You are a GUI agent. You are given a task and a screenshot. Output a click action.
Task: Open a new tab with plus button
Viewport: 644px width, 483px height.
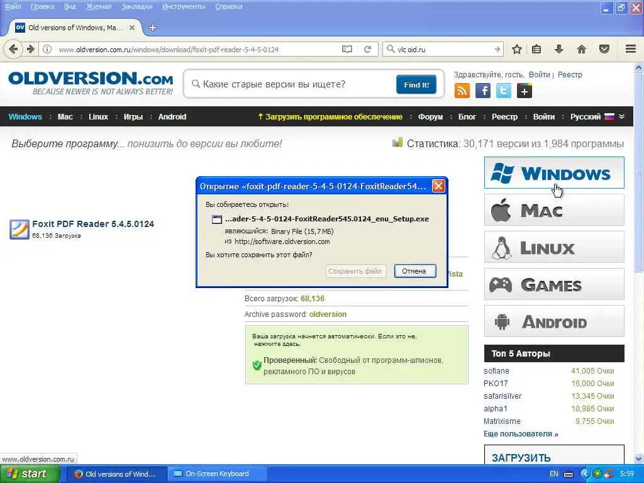click(153, 28)
